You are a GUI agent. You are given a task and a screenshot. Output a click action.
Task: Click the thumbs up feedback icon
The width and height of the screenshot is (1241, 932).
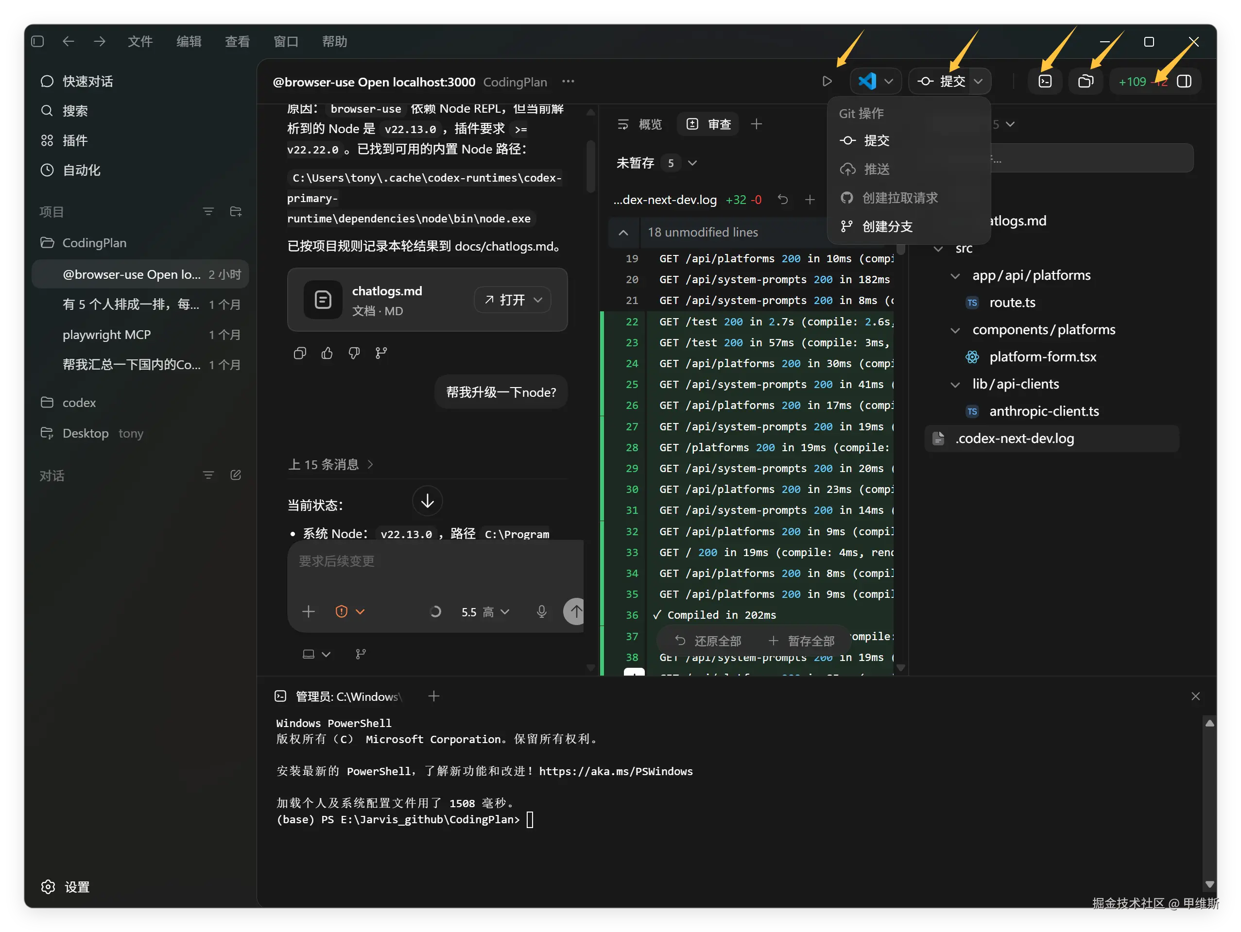click(x=327, y=353)
